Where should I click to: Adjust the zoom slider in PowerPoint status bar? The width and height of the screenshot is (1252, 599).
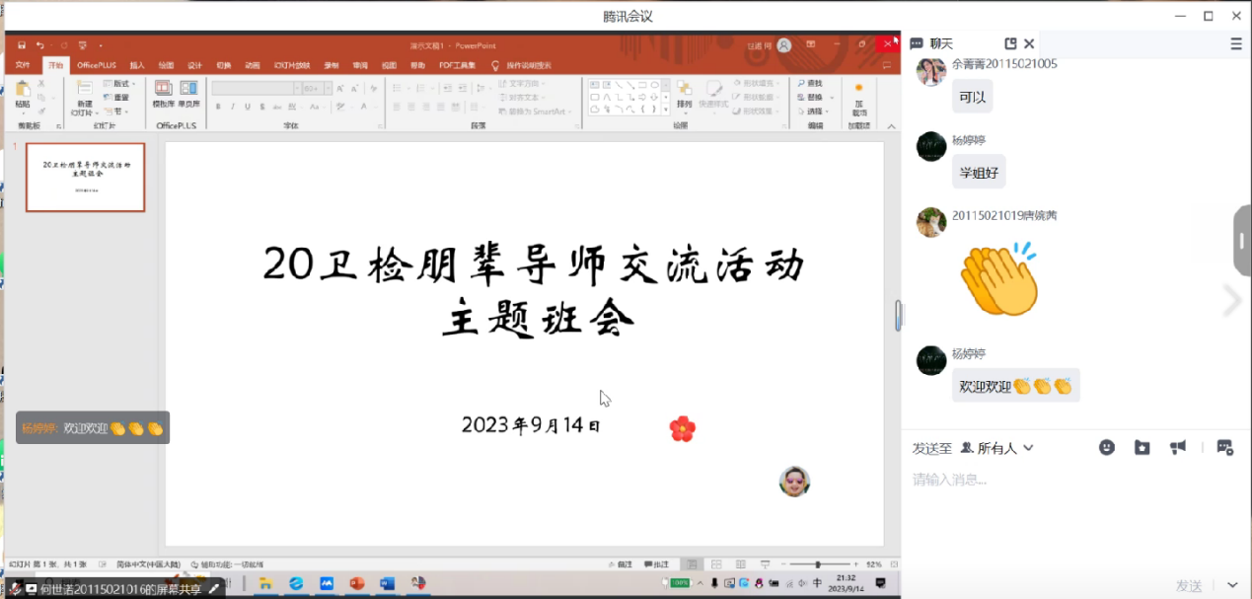pyautogui.click(x=817, y=564)
